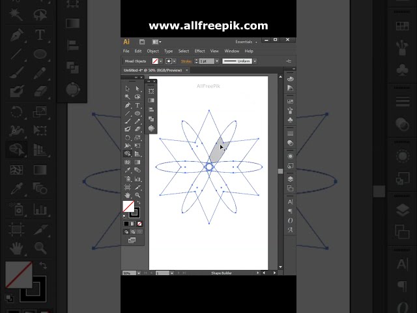
Task: Apply solid Color mode button
Action: [126, 224]
